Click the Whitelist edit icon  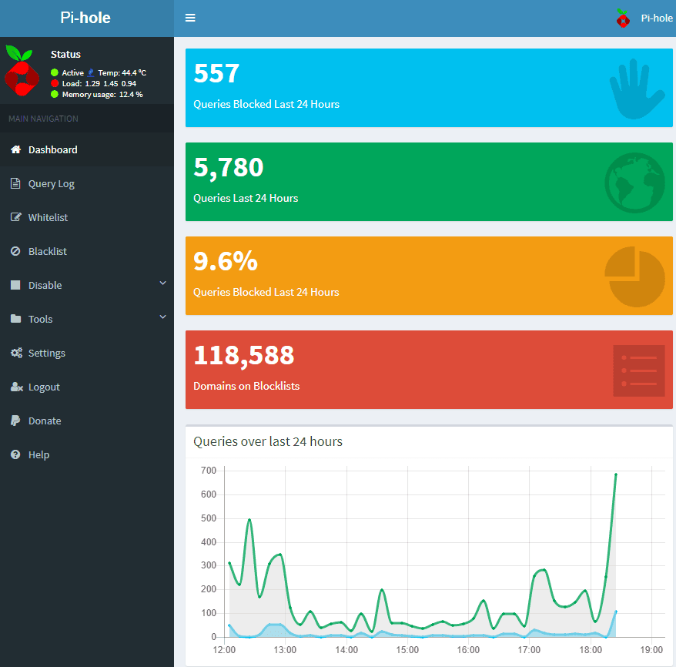[15, 217]
